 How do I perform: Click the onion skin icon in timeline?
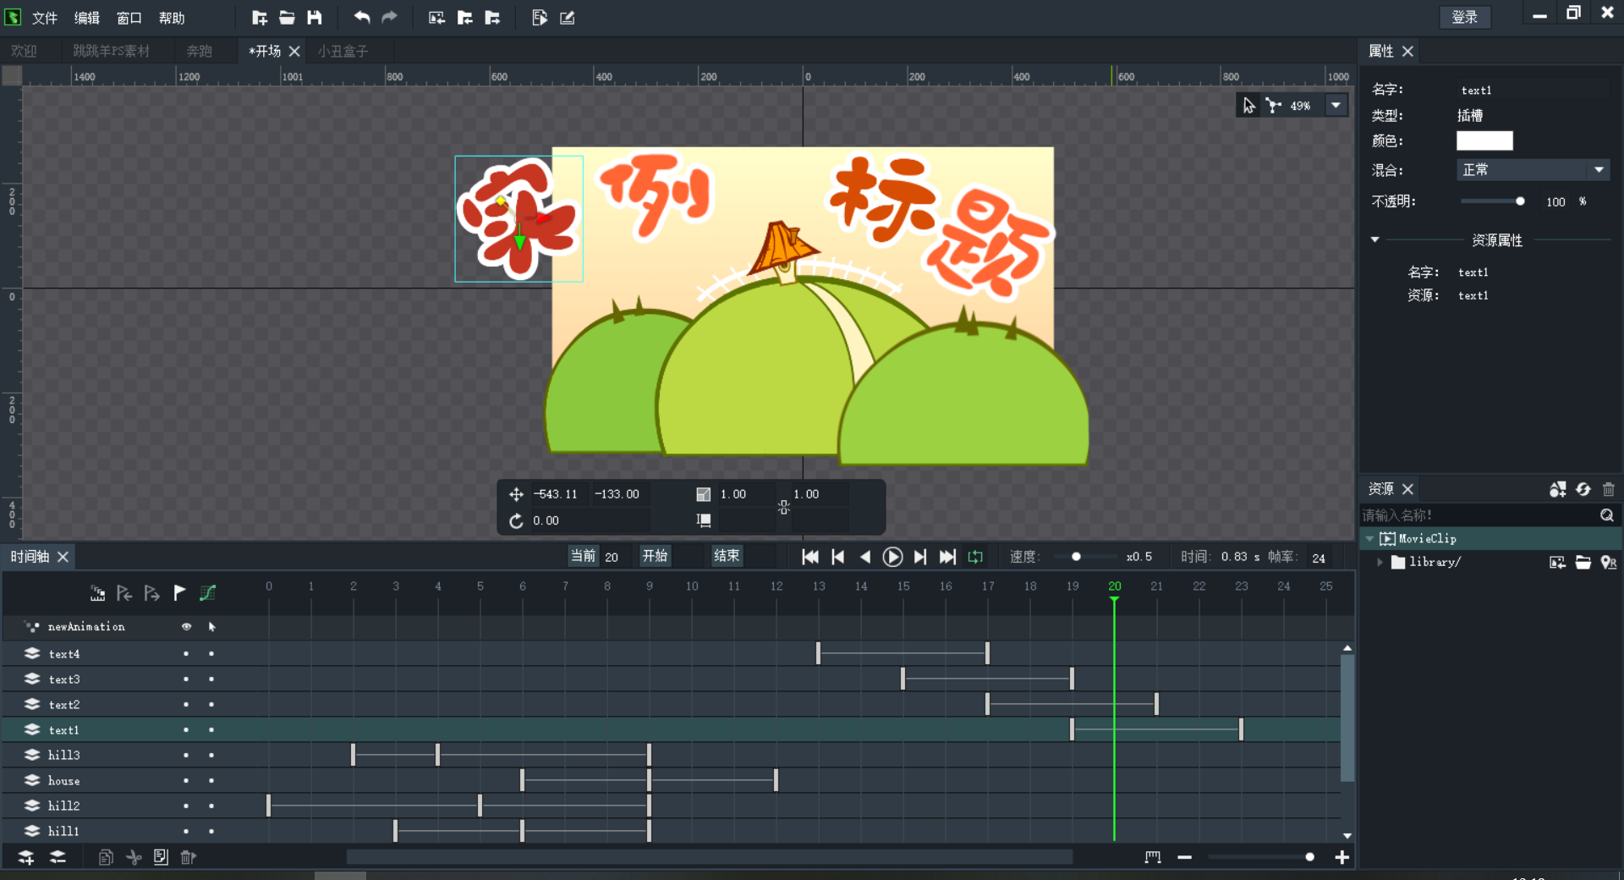pyautogui.click(x=97, y=593)
